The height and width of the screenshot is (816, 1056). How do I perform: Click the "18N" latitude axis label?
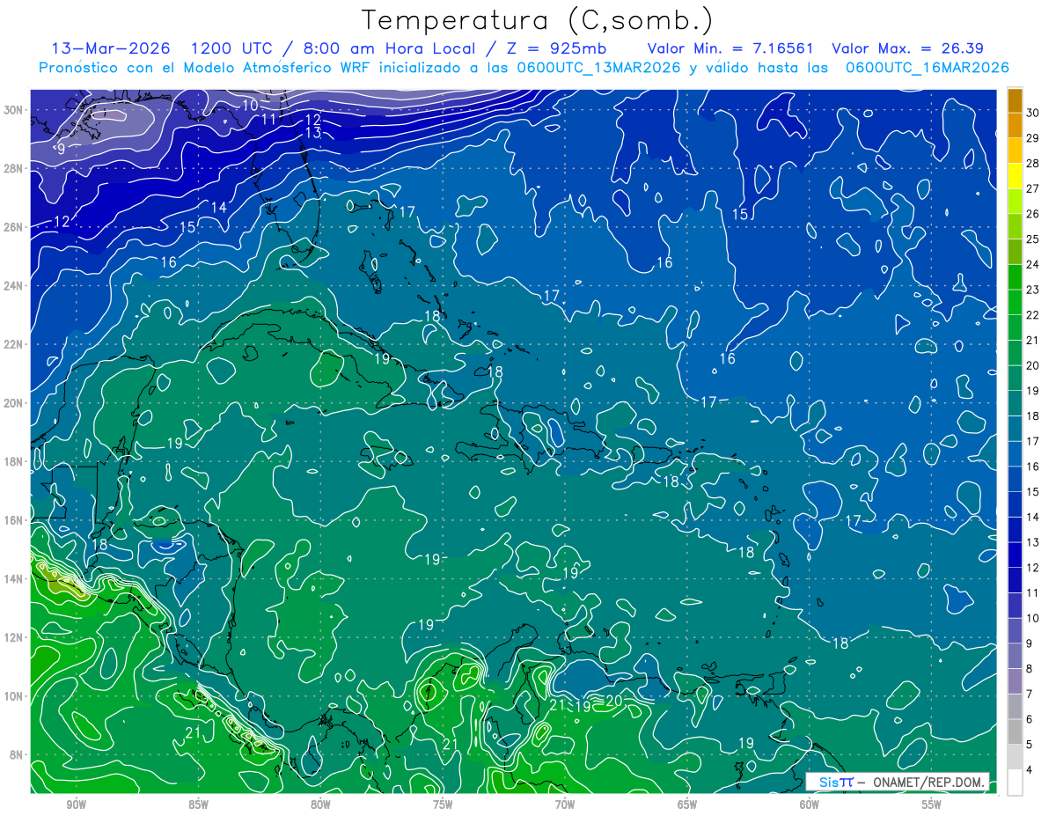(14, 461)
